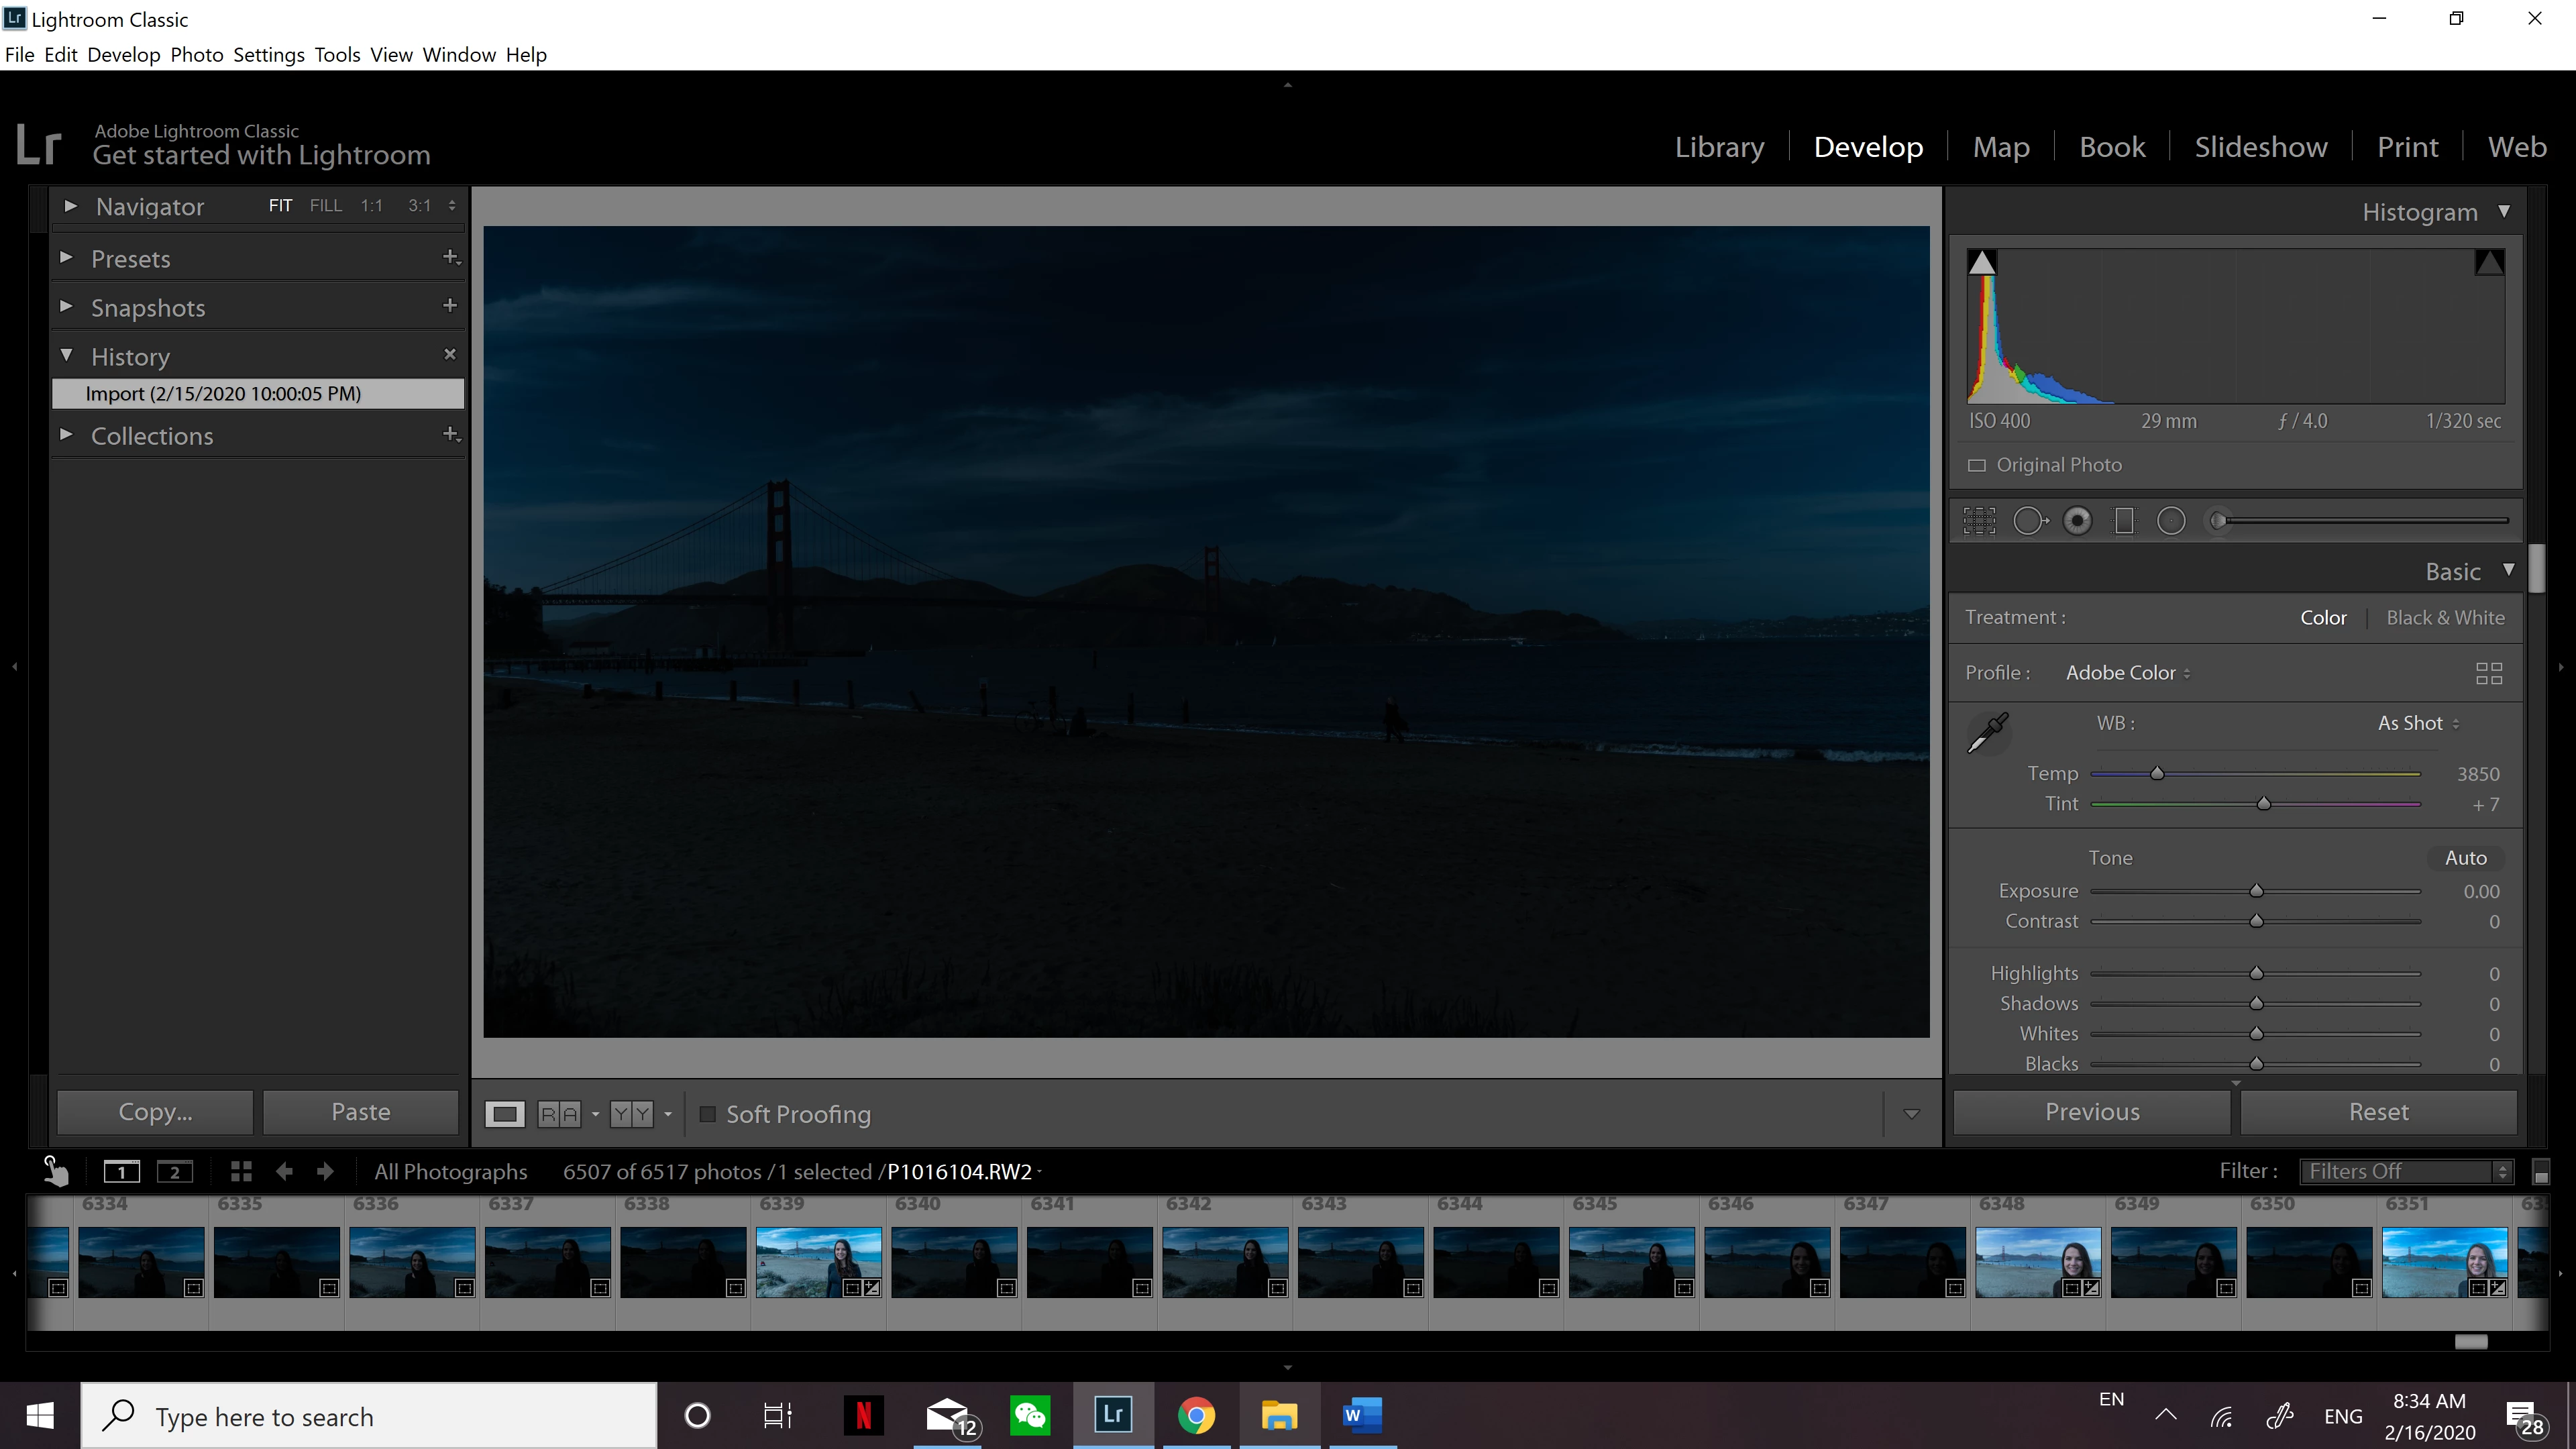Select the White Balance eyedropper tool
Image resolution: width=2576 pixels, height=1449 pixels.
tap(1988, 732)
